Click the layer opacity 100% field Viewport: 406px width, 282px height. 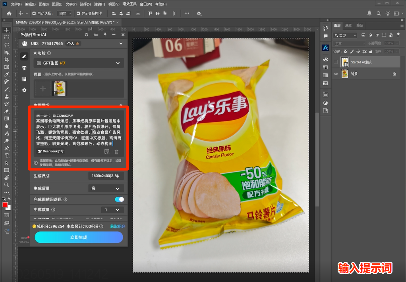[x=389, y=43]
